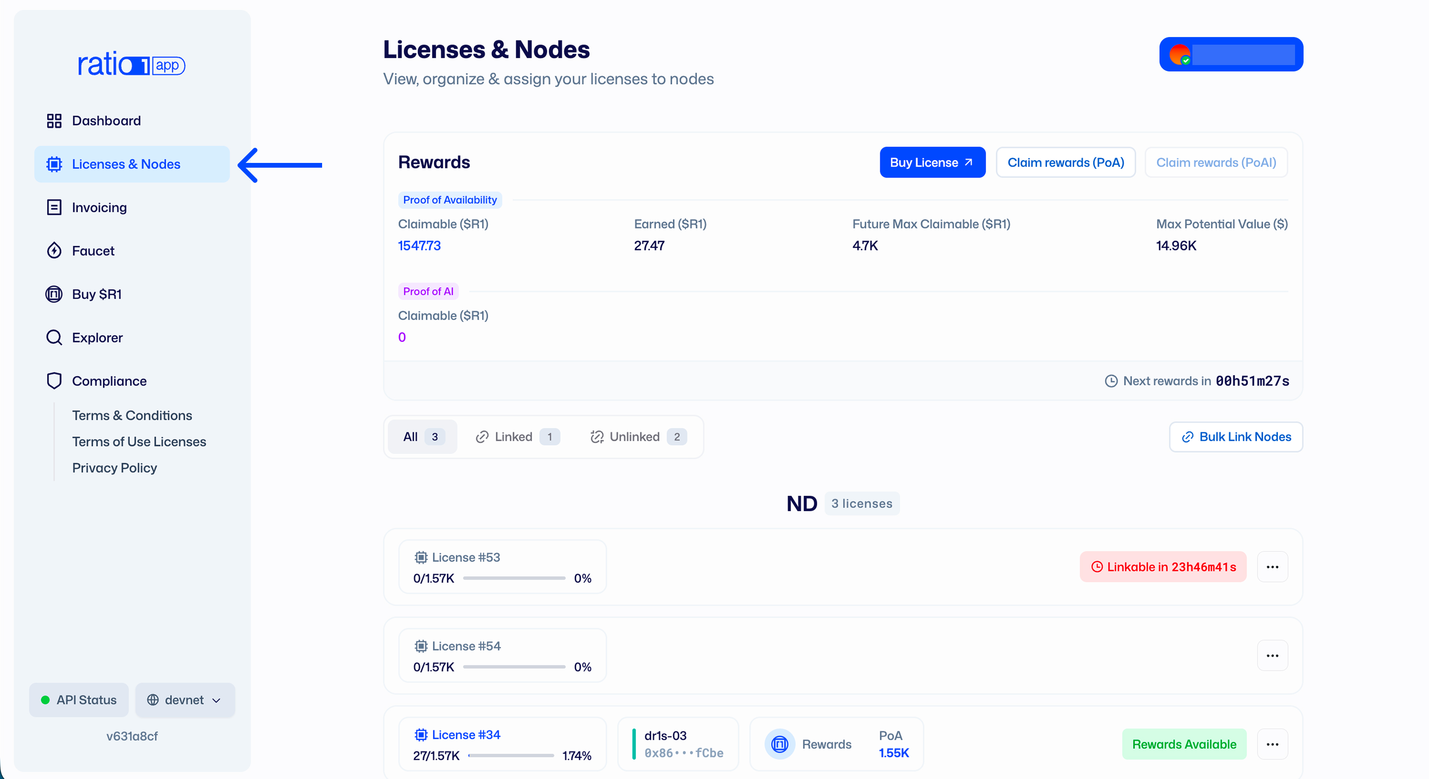The width and height of the screenshot is (1429, 779).
Task: Click the Invoicing document icon
Action: point(54,208)
